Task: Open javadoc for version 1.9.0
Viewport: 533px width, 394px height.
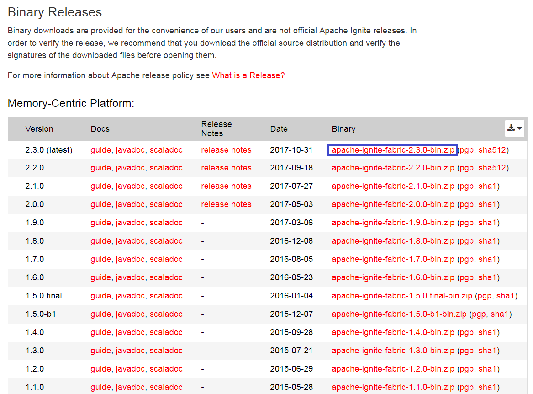Action: [130, 223]
